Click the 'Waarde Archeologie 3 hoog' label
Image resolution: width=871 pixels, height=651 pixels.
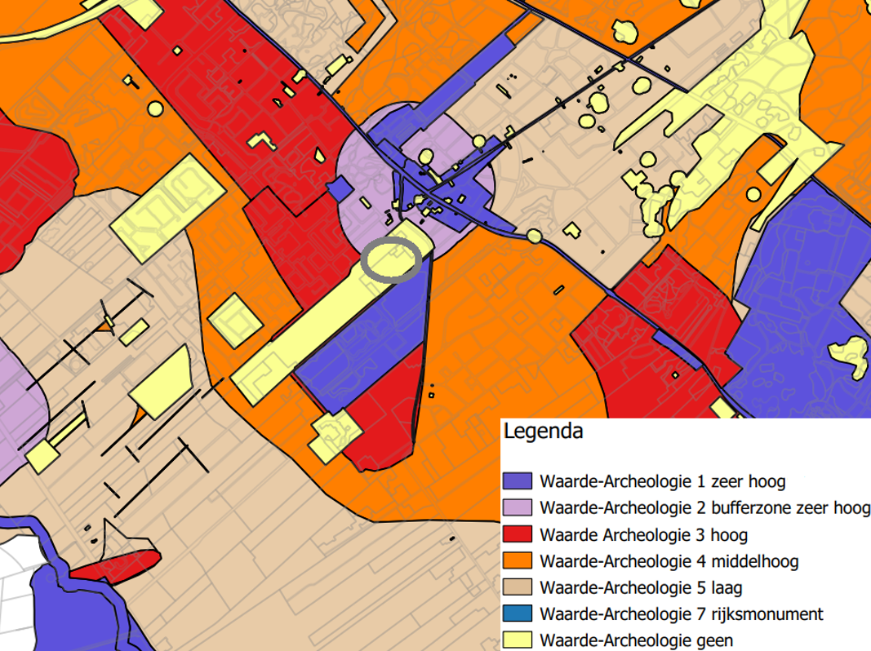(x=644, y=534)
